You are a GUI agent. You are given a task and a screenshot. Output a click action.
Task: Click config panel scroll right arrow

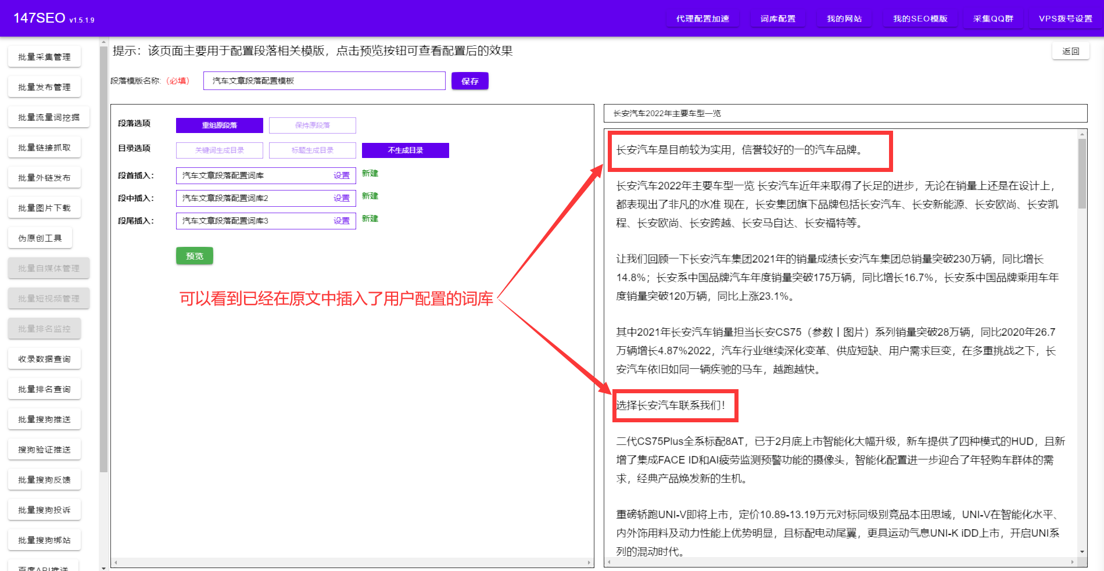[x=589, y=562]
